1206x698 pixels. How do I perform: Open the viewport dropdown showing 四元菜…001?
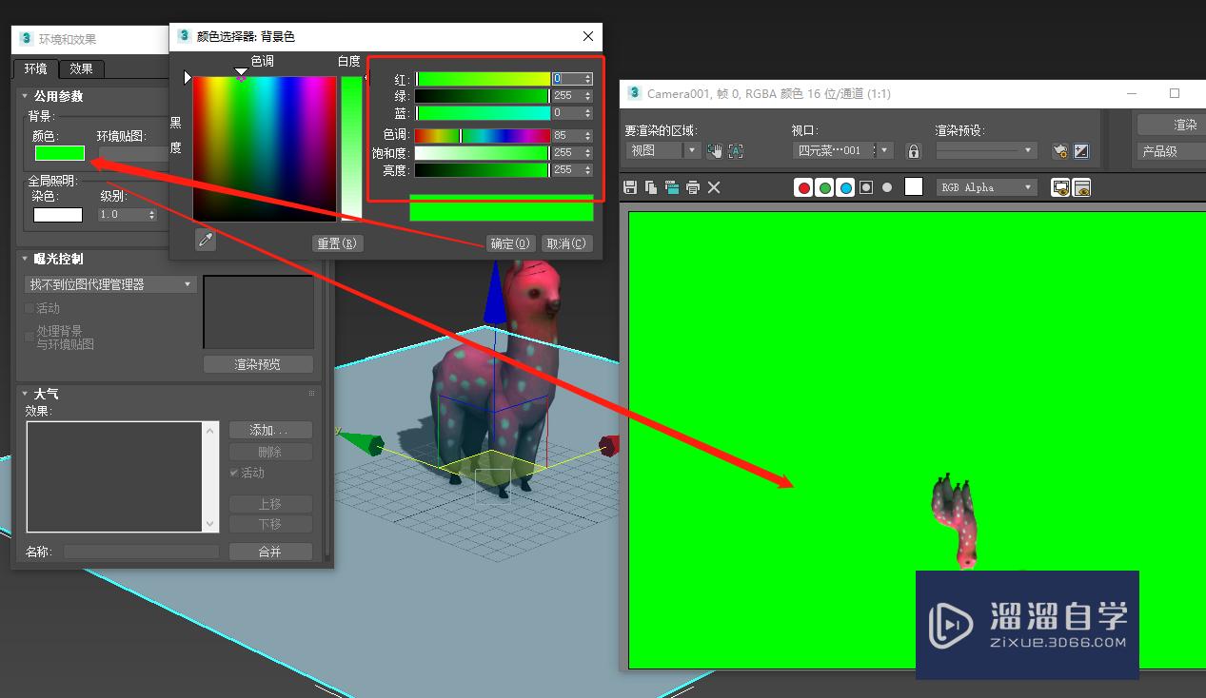click(x=843, y=150)
